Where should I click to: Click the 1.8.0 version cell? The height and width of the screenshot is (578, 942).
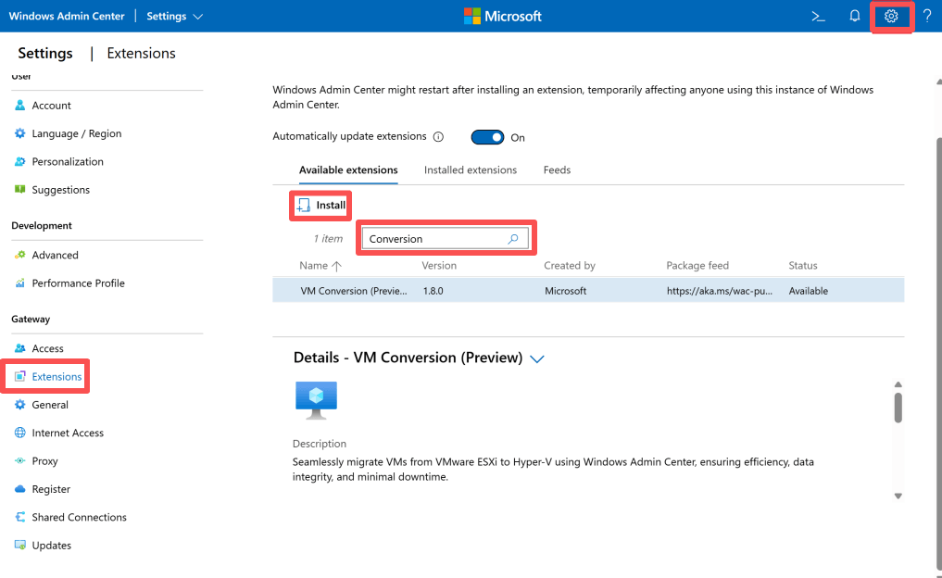click(x=433, y=291)
